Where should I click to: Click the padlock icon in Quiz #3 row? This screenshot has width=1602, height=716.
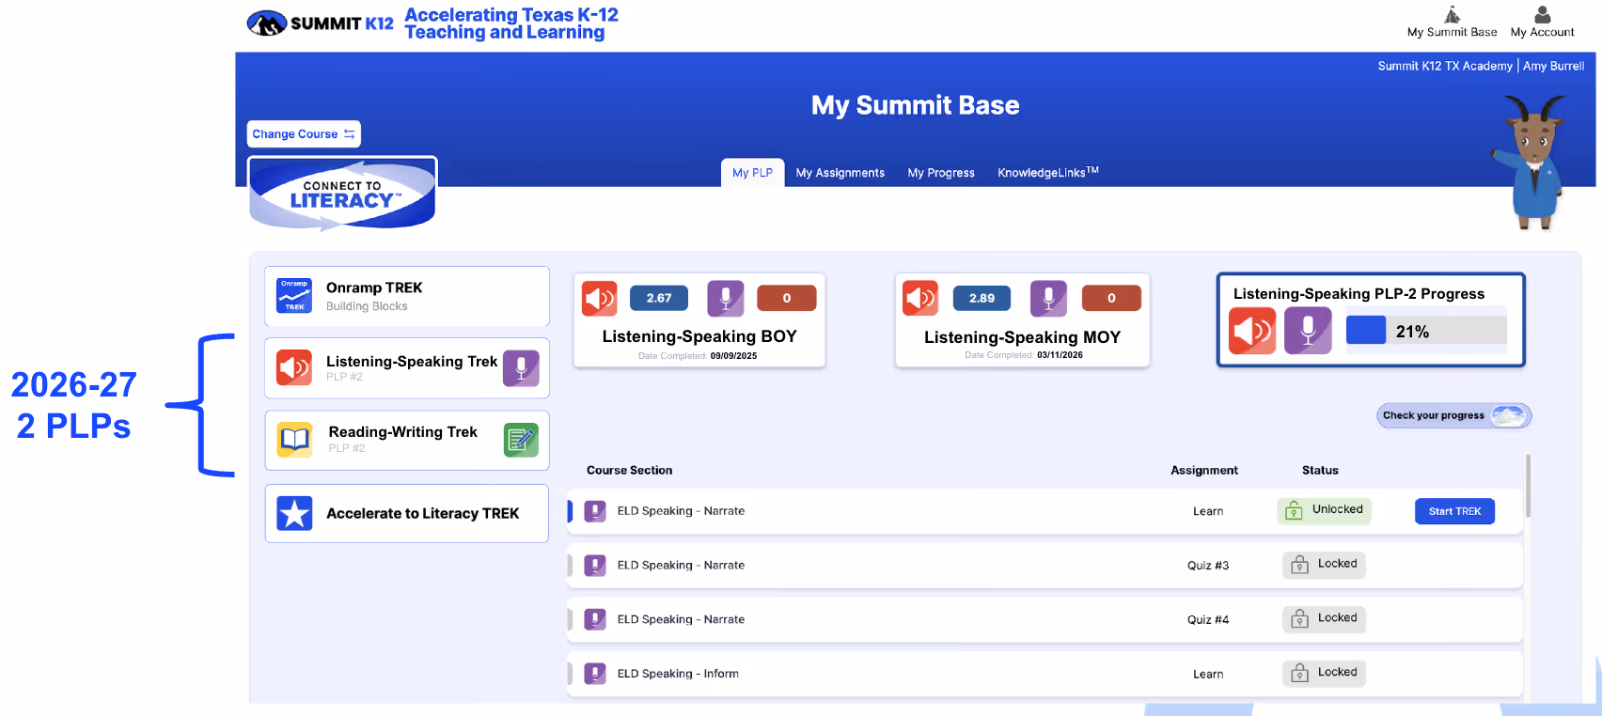pos(1299,565)
